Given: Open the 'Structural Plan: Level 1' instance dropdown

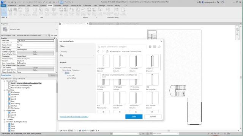Looking at the screenshot, I should click(x=24, y=36).
